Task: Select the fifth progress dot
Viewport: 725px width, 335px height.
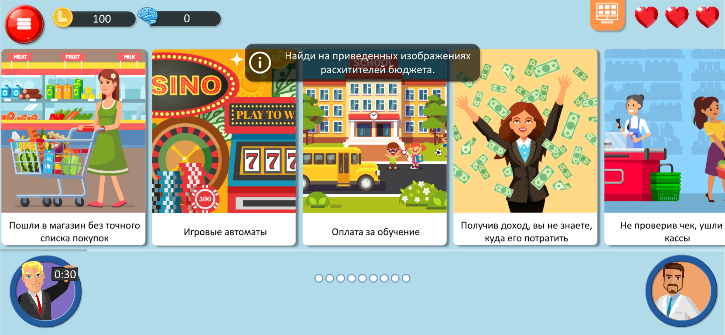Action: [x=362, y=278]
